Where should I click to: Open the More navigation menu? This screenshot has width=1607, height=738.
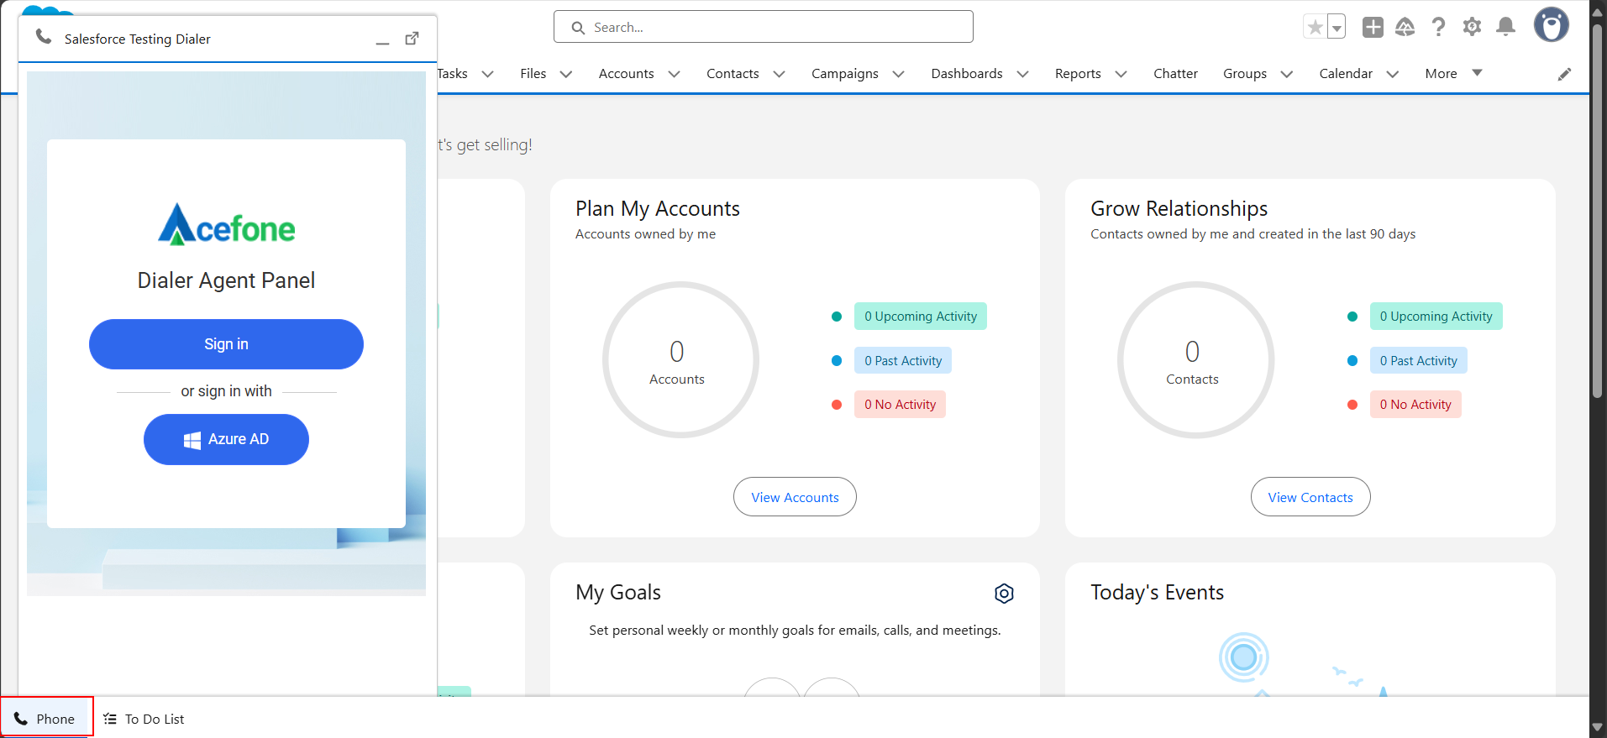(1453, 74)
